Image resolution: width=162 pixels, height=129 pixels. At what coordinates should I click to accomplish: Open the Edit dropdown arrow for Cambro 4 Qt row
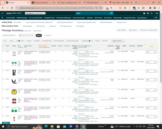156,62
